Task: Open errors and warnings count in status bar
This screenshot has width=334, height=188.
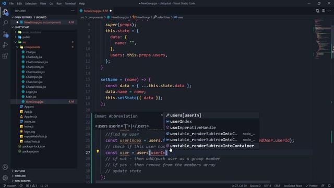Action: coord(31,186)
